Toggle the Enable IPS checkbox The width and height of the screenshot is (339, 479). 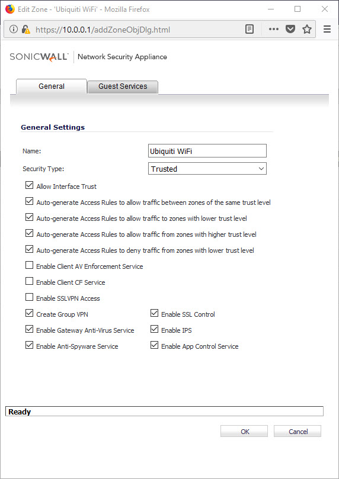pyautogui.click(x=154, y=329)
